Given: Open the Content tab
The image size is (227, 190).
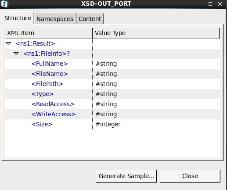Looking at the screenshot, I should coord(90,19).
